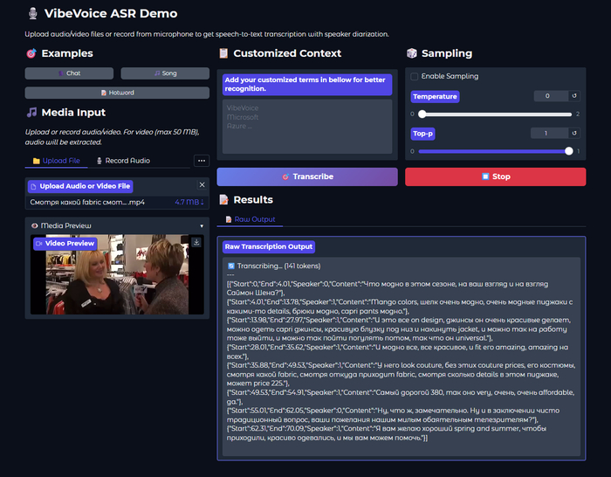Reset the Top-p value
This screenshot has width=611, height=477.
(x=573, y=133)
